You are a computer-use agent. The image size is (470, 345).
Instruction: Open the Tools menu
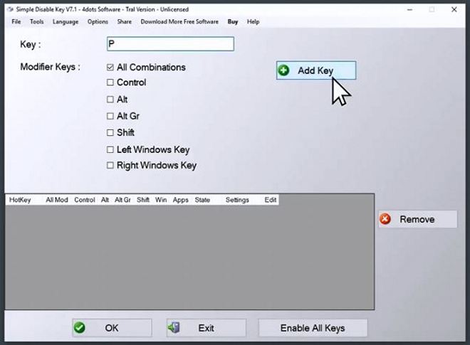click(x=36, y=21)
